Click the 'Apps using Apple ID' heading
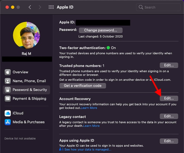 [x=77, y=140]
